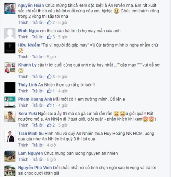Open the 4 giờ timestamp on Thùy Linh's comment

(63, 91)
